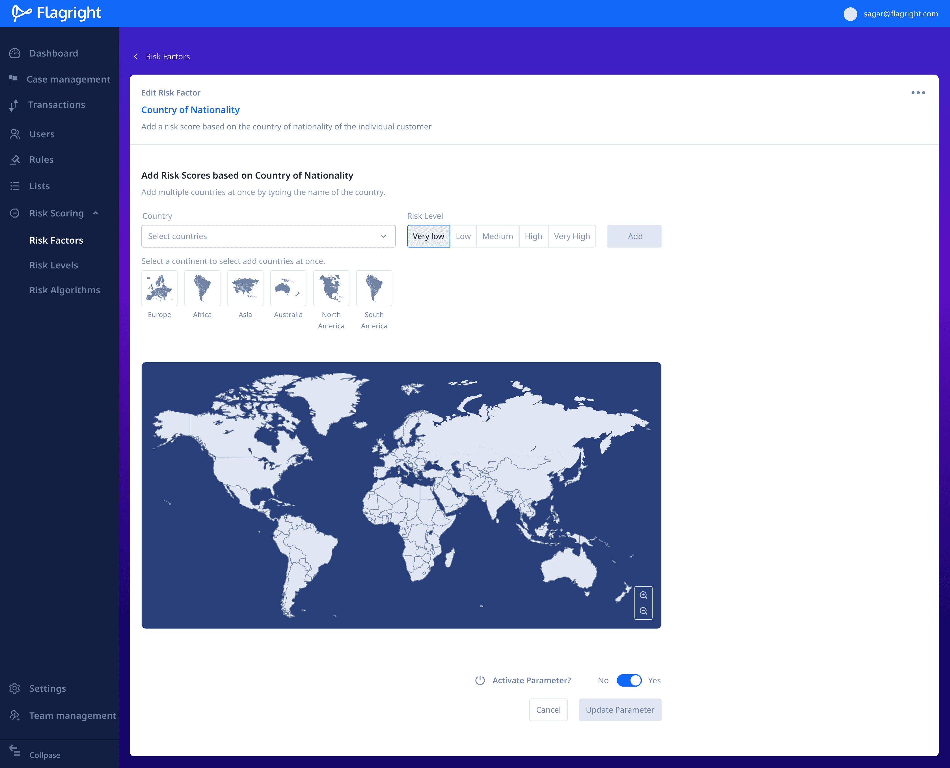Screen dimensions: 950x768
Task: Select the Medium risk level option
Action: [497, 236]
